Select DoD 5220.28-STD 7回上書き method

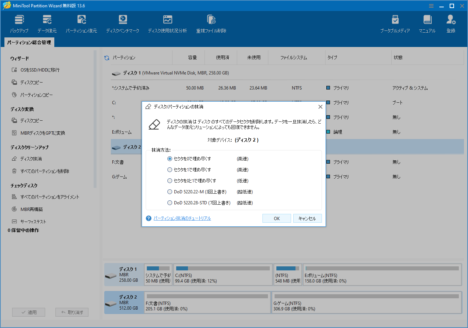point(170,203)
